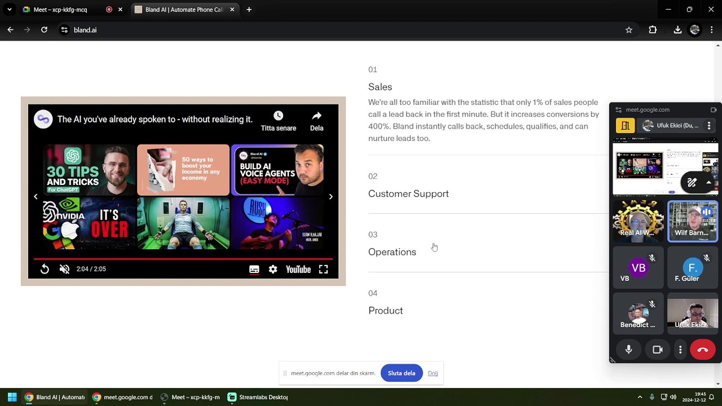Click Sluta dela to stop sharing

pyautogui.click(x=402, y=373)
